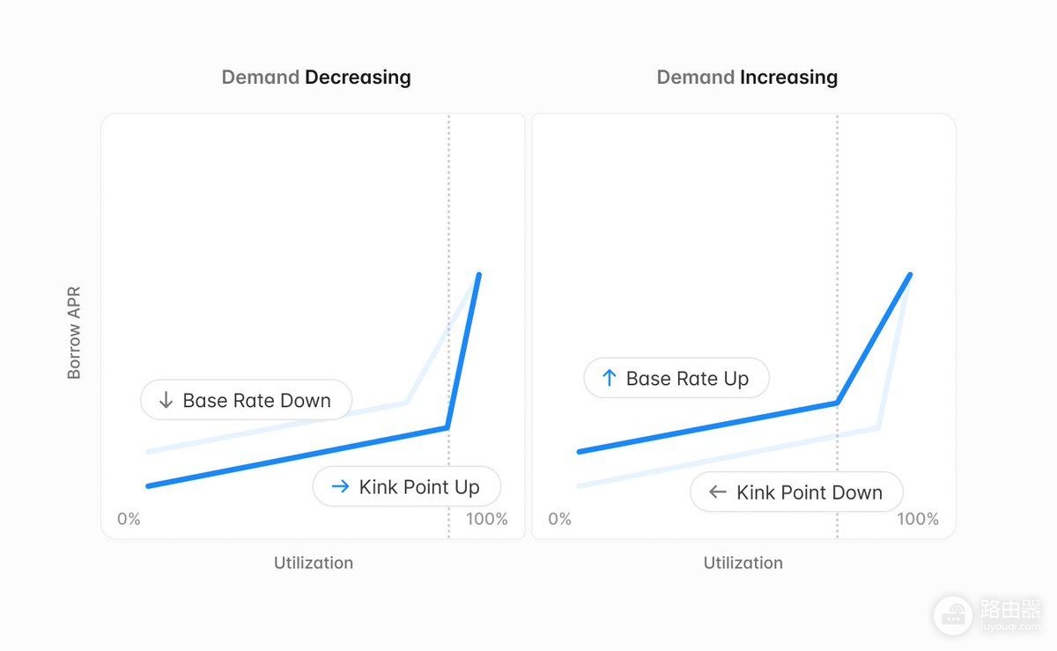Click the 0% tick in right chart
This screenshot has height=651, width=1057.
[559, 519]
